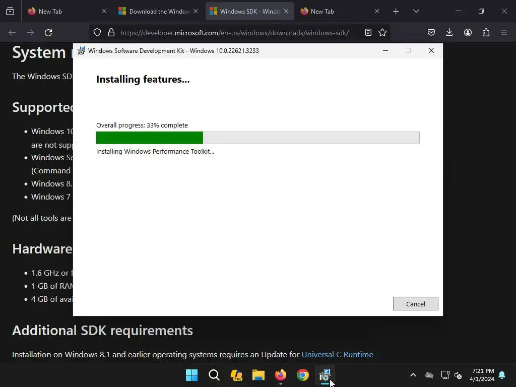The width and height of the screenshot is (516, 387).
Task: Click the installer title bar icon
Action: click(81, 51)
